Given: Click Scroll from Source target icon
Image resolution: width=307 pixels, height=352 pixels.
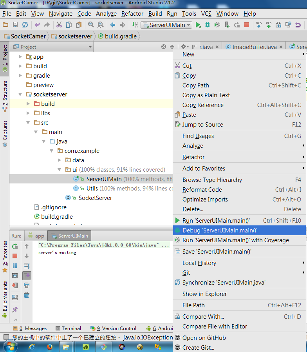Looking at the screenshot, I should tap(164, 47).
